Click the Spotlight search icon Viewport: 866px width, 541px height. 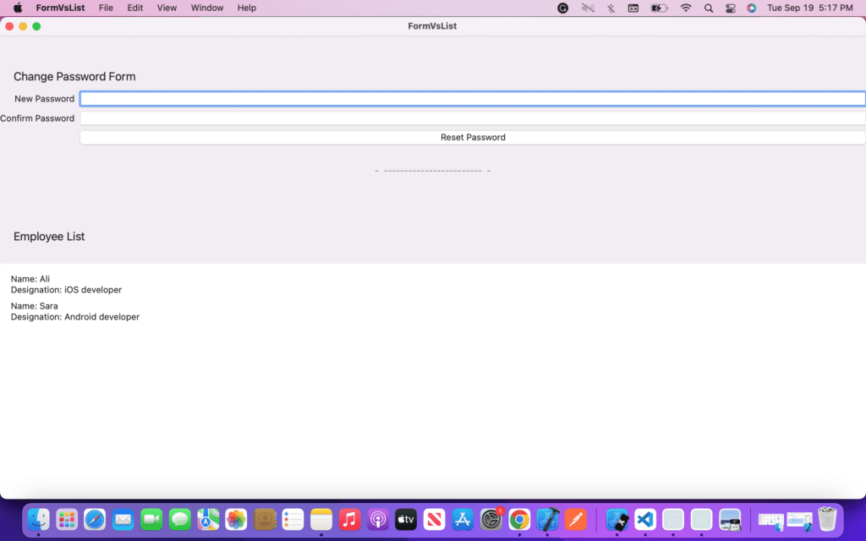click(708, 8)
